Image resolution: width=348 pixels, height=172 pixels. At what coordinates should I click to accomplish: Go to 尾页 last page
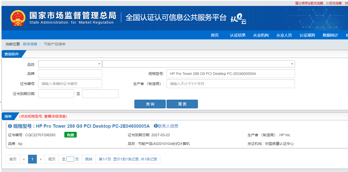pyautogui.click(x=52, y=159)
